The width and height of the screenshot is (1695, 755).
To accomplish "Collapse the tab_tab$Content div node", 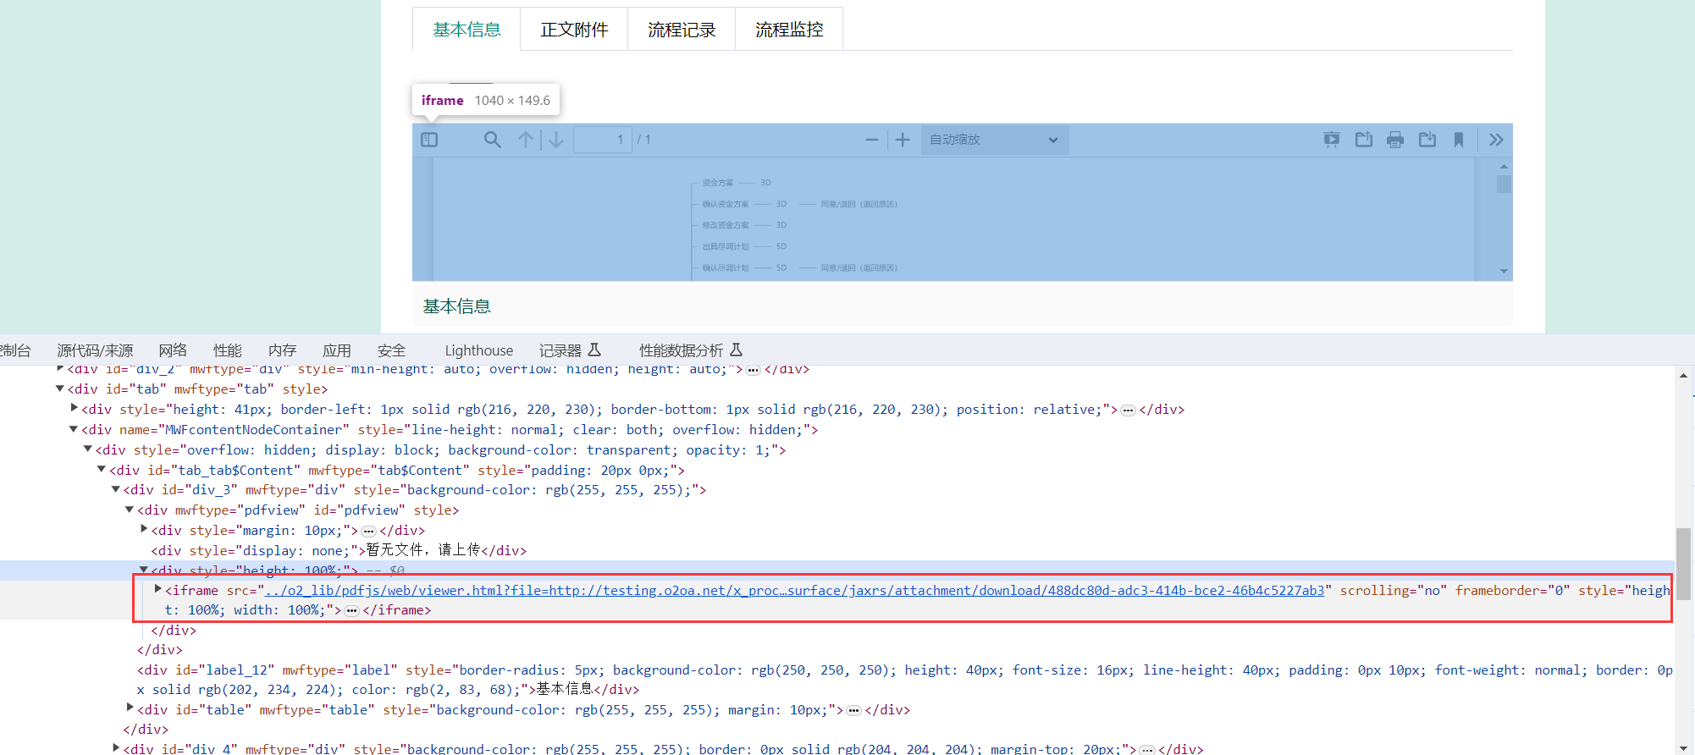I will click(102, 469).
